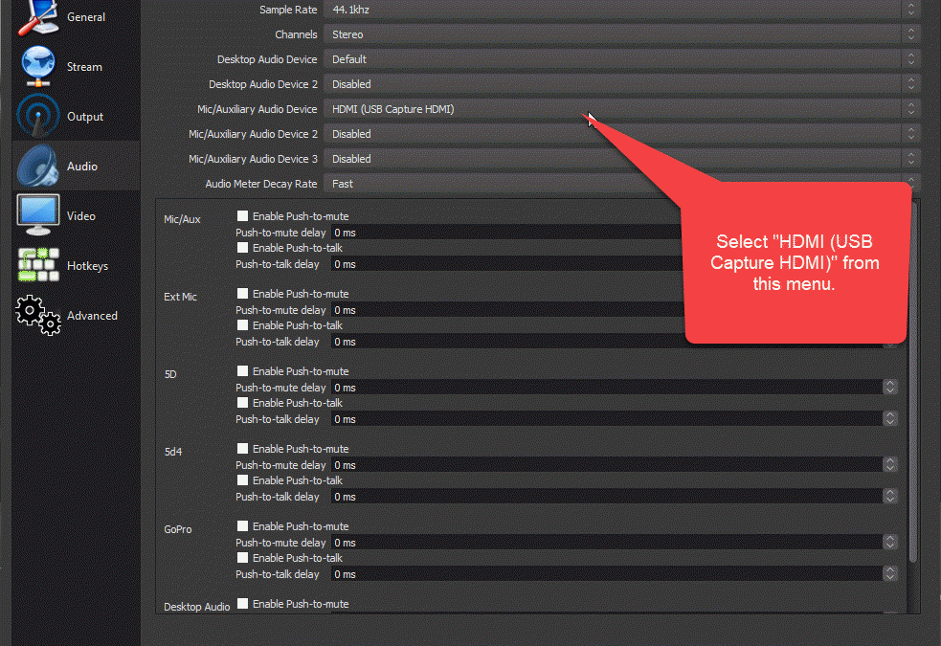The height and width of the screenshot is (646, 941).
Task: Open the Output broadcast antenna icon
Action: click(38, 117)
